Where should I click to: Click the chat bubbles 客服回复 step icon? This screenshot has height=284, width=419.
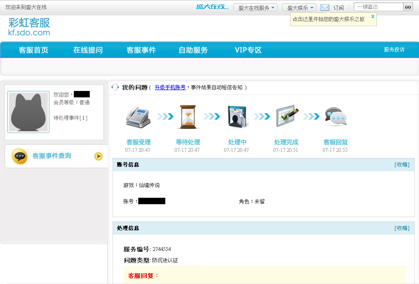coord(336,116)
